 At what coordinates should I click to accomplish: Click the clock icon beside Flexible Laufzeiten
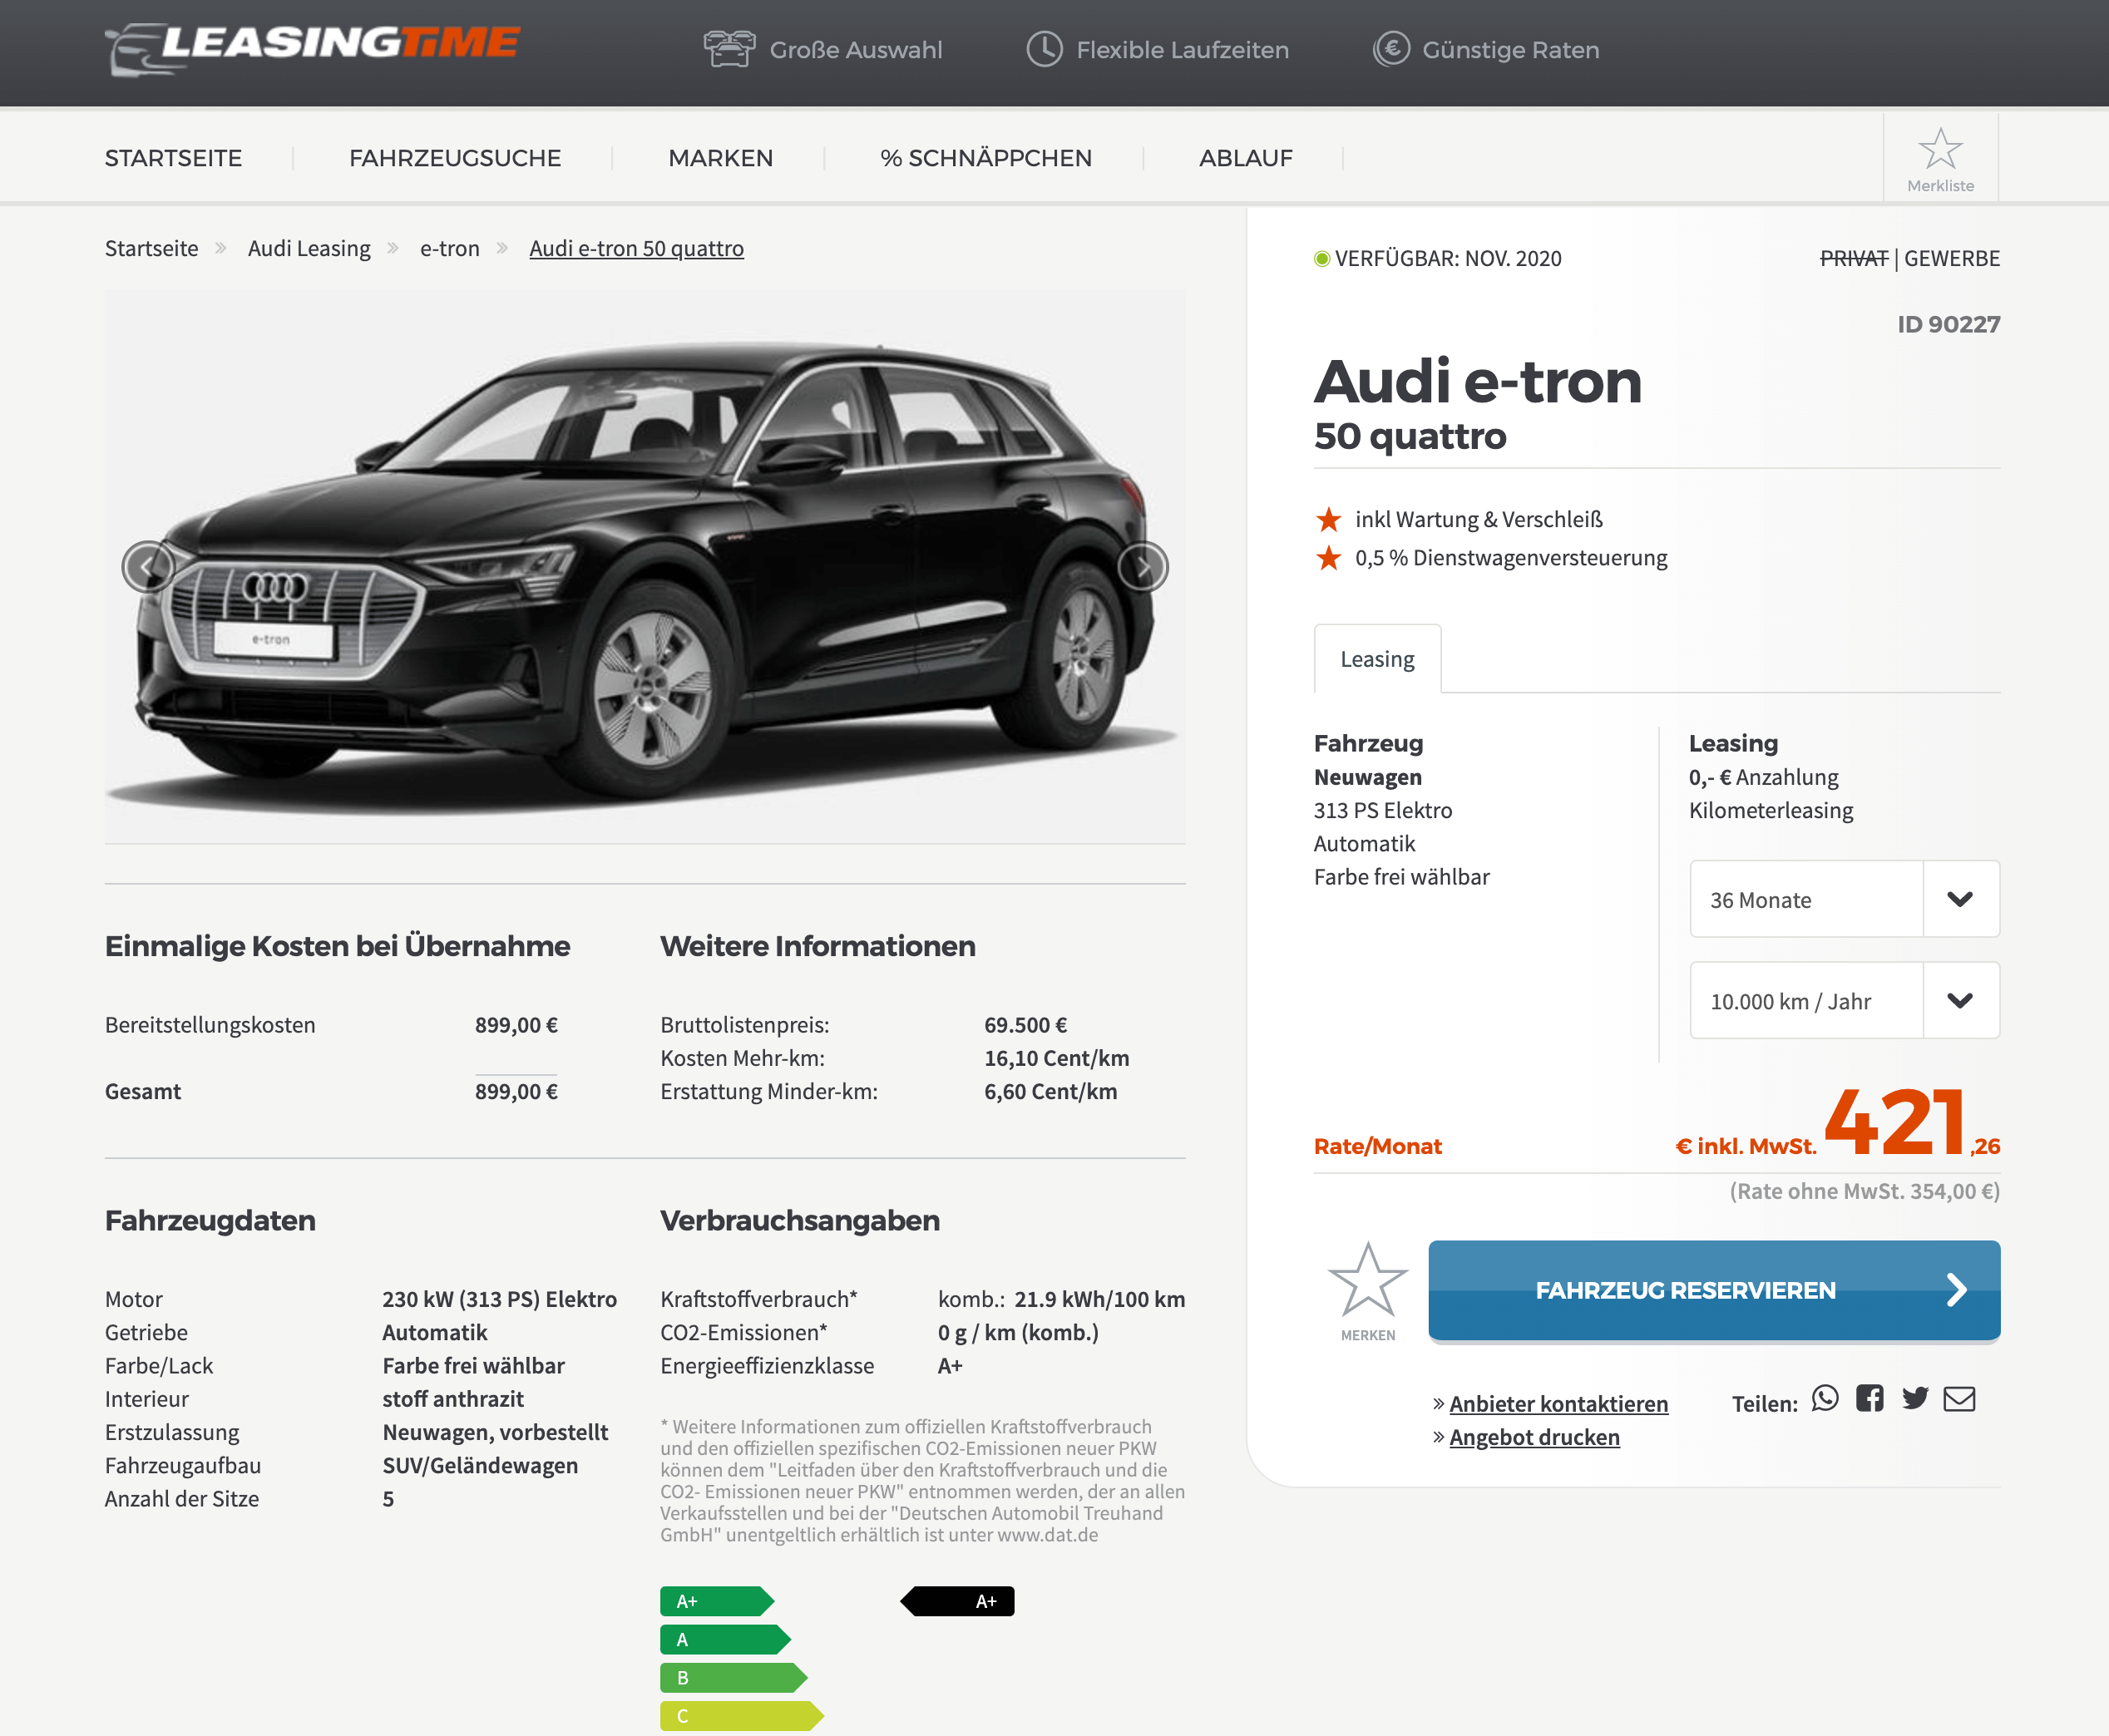point(1044,49)
